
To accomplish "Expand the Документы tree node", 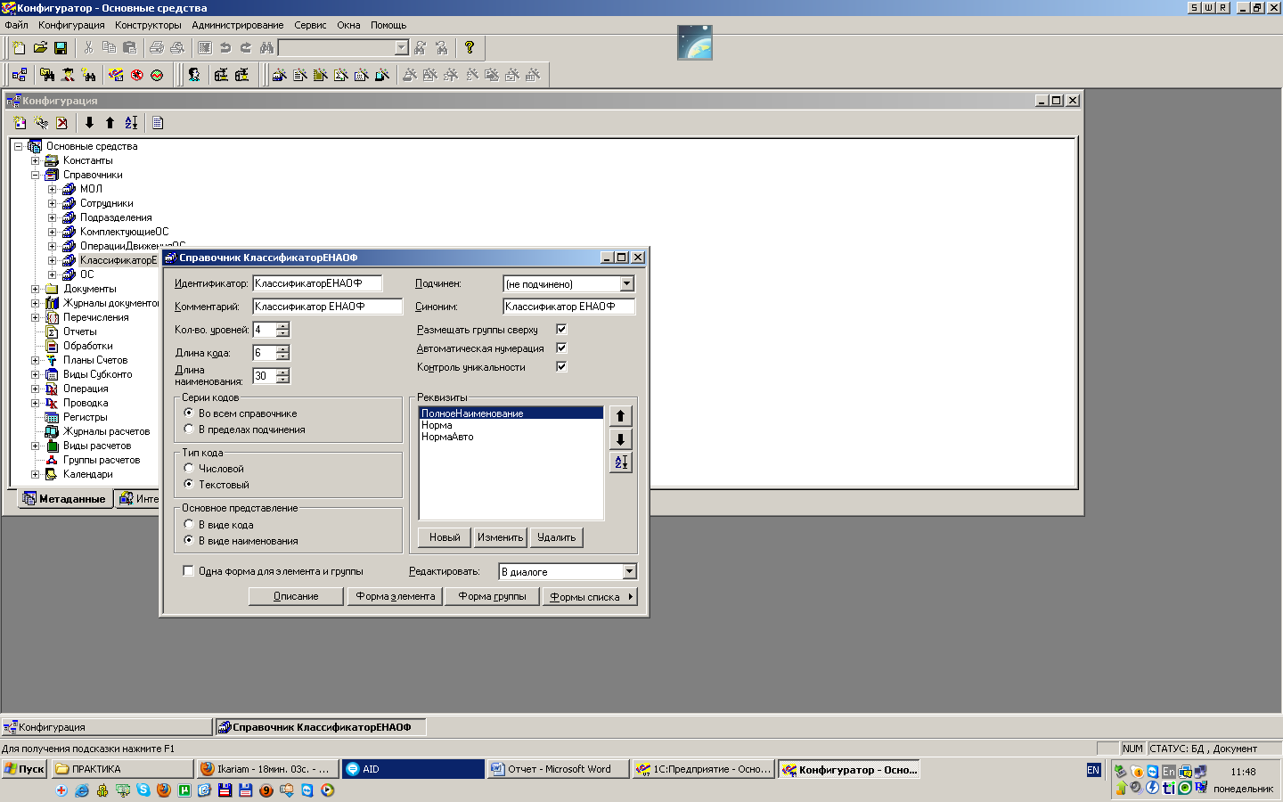I will tap(36, 289).
